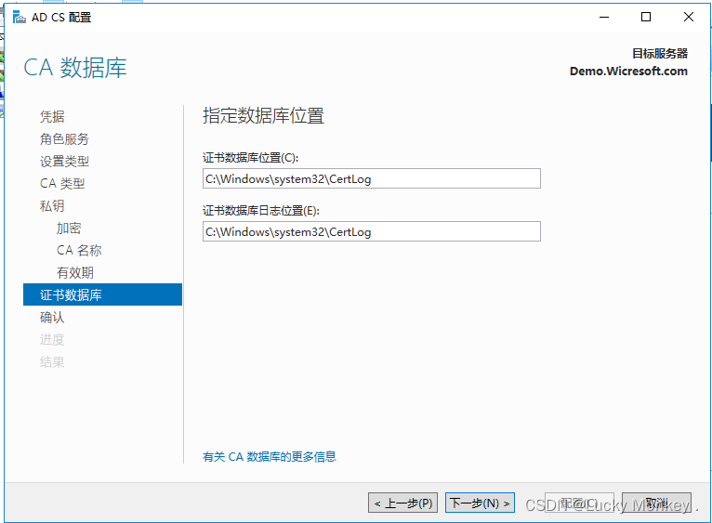The height and width of the screenshot is (523, 712).
Task: Click the 证书数据库位置(C): label
Action: point(250,158)
